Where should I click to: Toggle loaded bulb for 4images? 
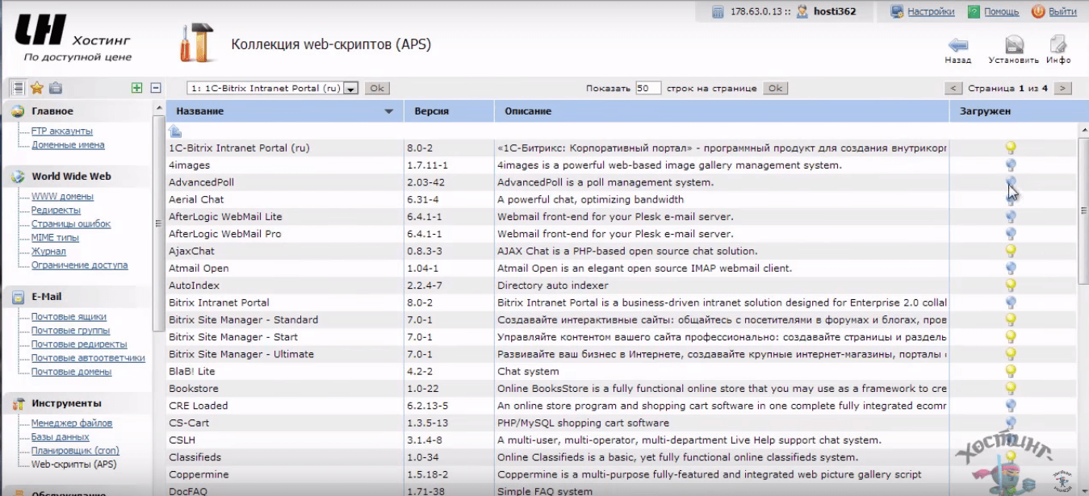click(1010, 165)
